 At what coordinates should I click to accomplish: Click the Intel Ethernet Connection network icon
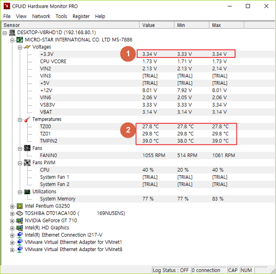click(x=20, y=235)
